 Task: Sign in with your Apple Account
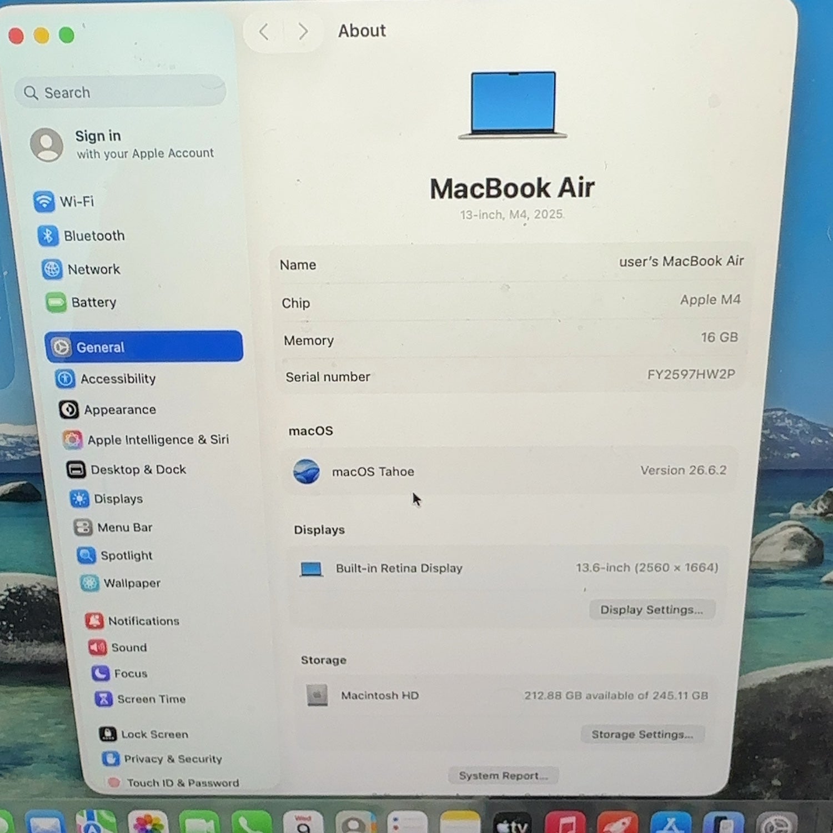tap(122, 144)
